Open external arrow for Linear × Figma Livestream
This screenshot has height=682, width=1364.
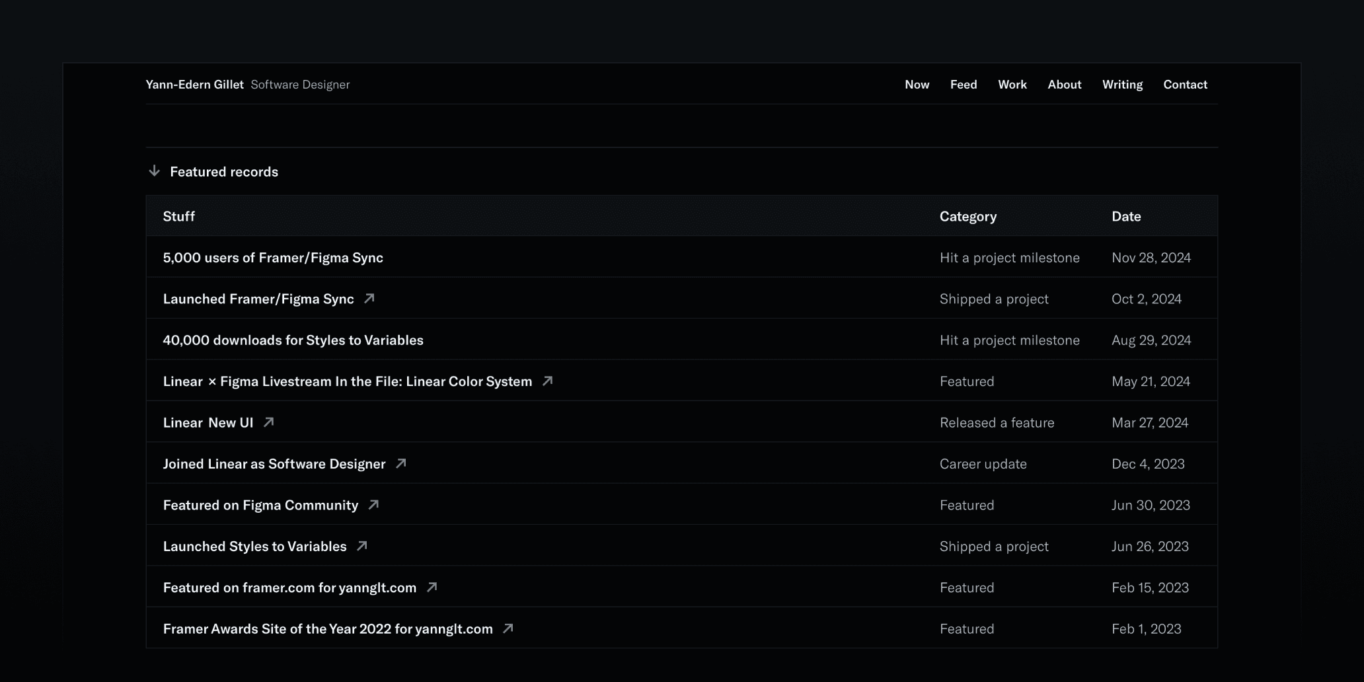(x=547, y=381)
